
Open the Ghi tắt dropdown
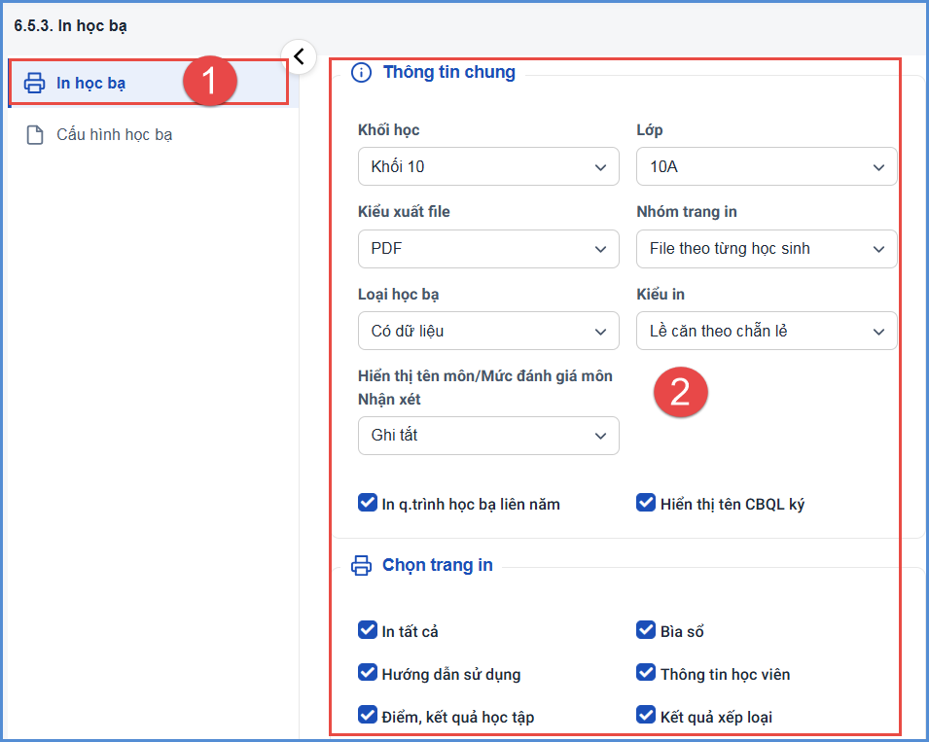point(488,436)
